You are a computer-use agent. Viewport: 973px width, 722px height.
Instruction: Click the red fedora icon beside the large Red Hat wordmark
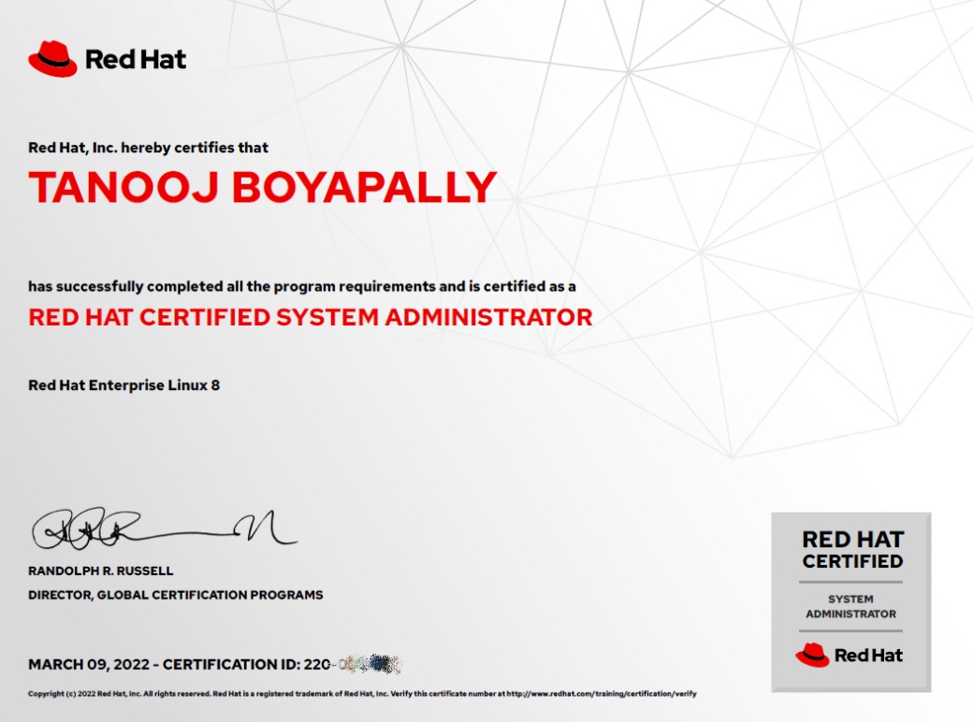coord(51,59)
